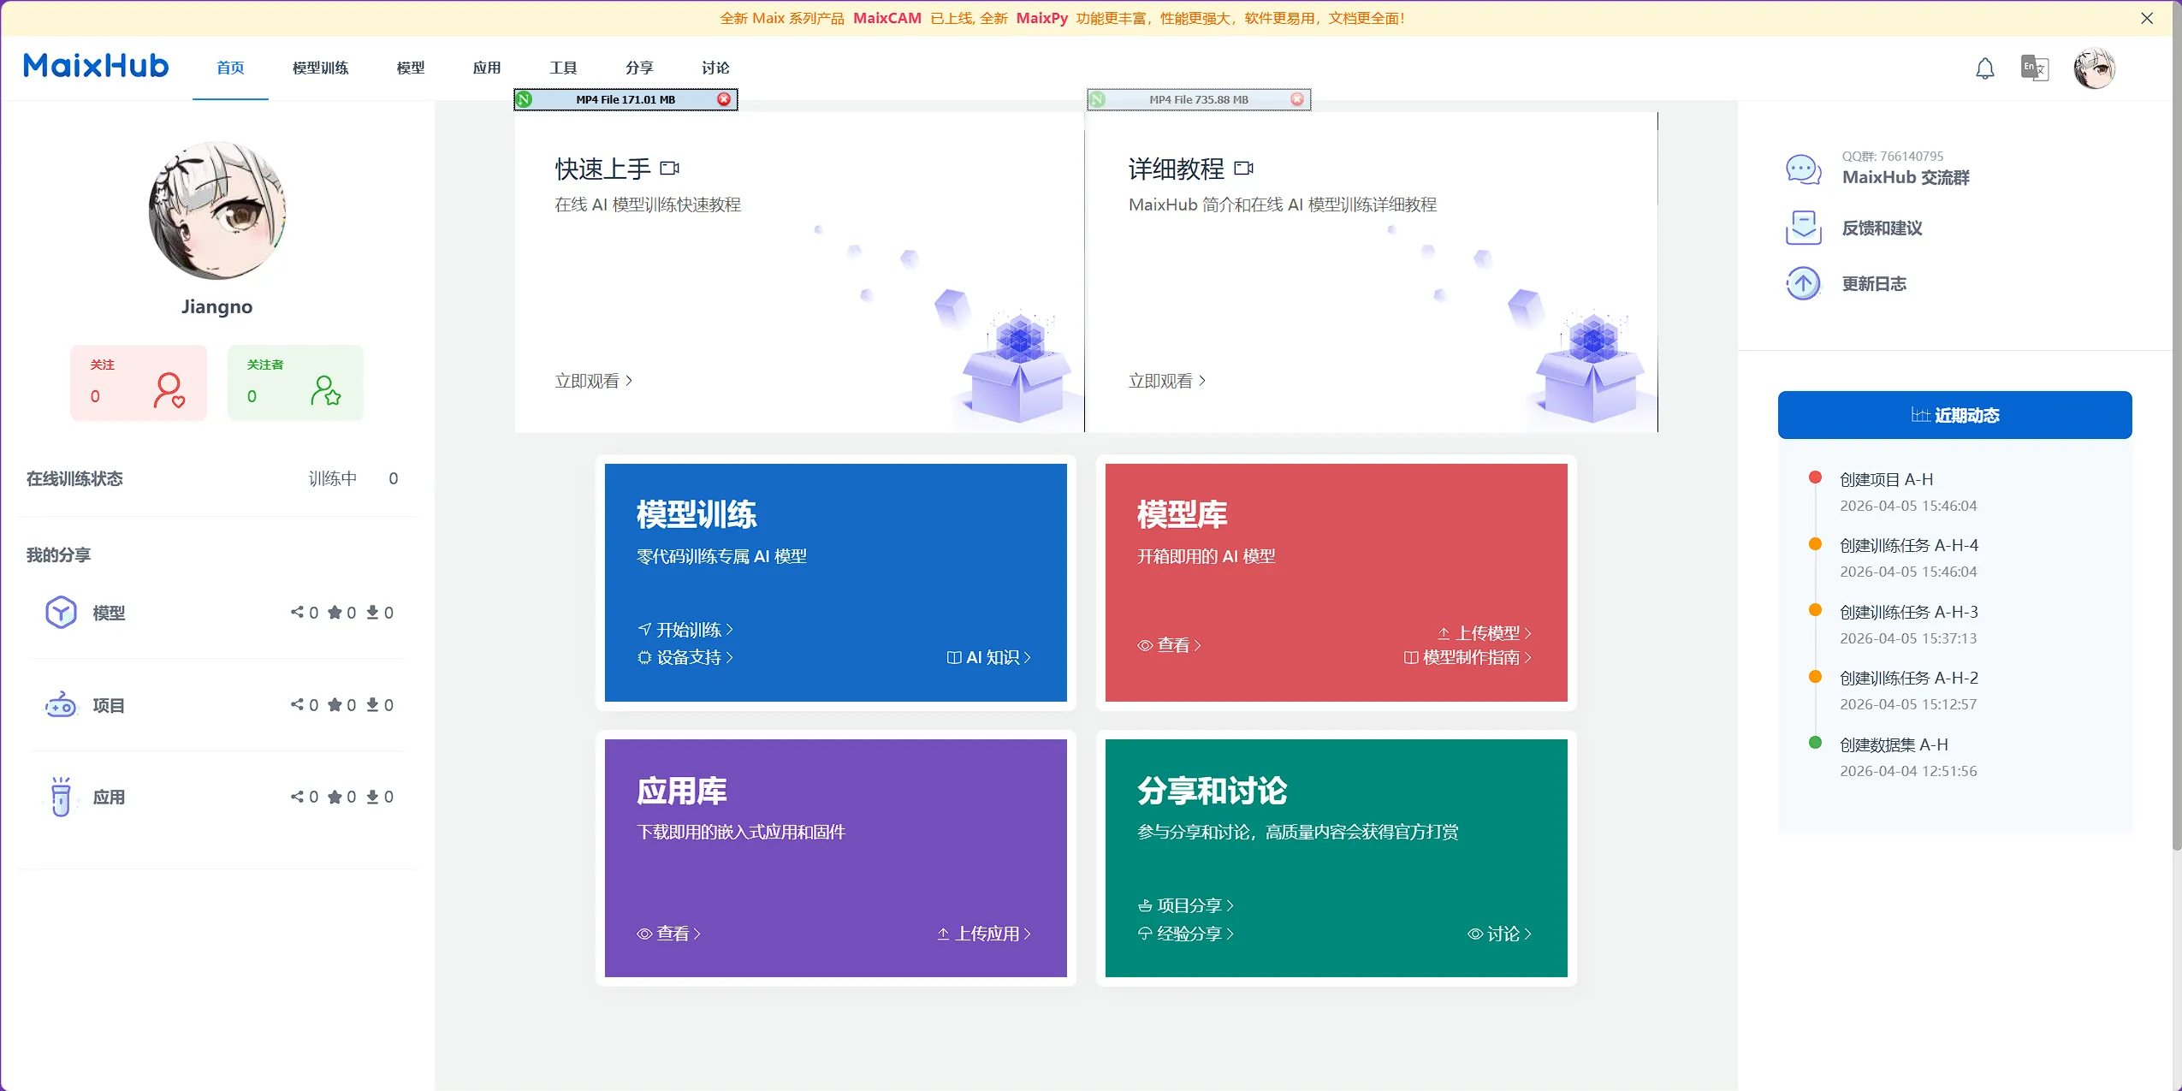Click the 应用 row download count icon
This screenshot has width=2182, height=1091.
click(372, 797)
